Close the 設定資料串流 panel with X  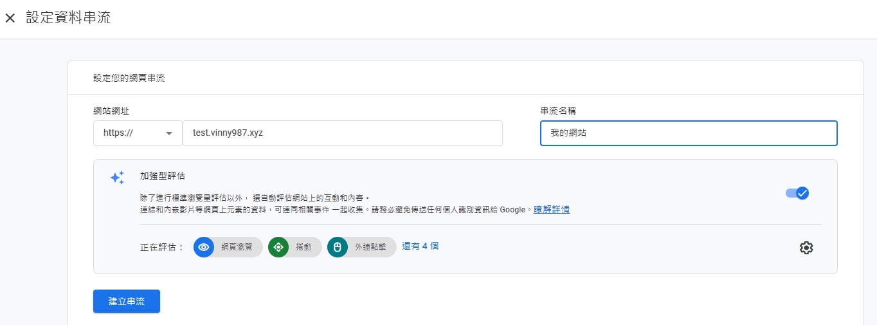tap(10, 18)
